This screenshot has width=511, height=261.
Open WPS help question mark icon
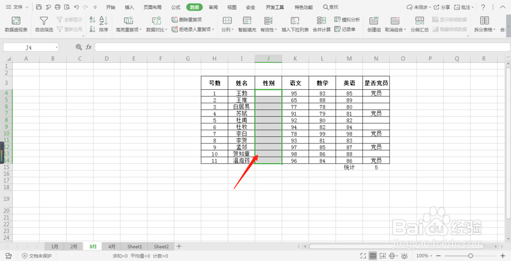click(483, 7)
